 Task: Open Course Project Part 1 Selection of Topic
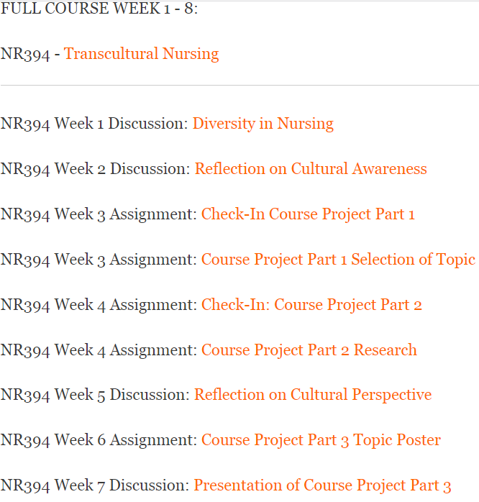tap(338, 260)
